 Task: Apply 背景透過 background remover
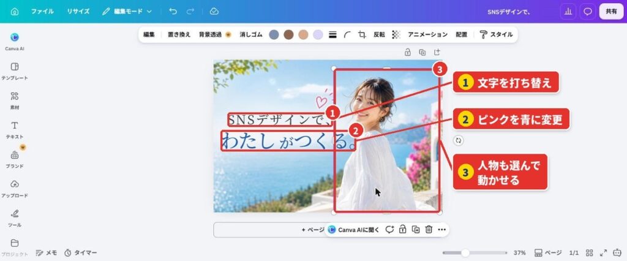coord(215,35)
